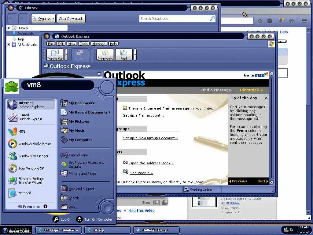
Task: Switch to Library taskbar button
Action: pyautogui.click(x=107, y=230)
